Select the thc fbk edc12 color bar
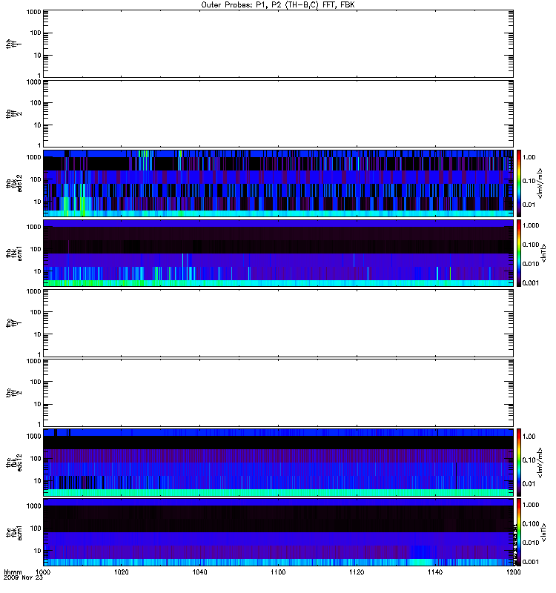This screenshot has height=593, width=556. tap(519, 463)
